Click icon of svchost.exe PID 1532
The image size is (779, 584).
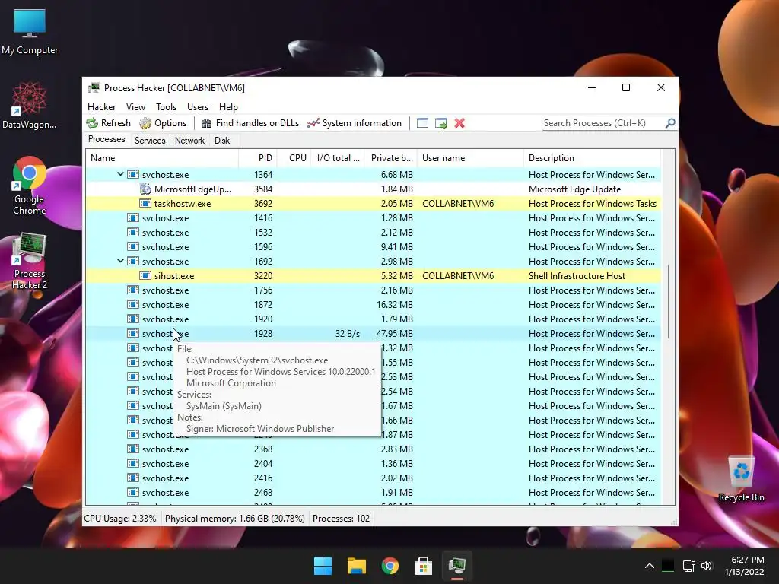point(132,232)
